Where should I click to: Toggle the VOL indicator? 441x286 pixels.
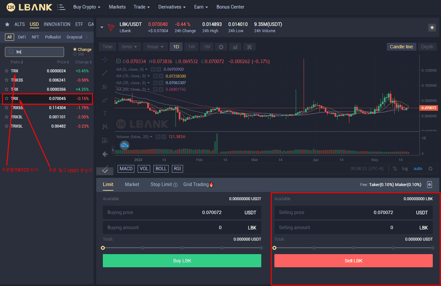click(x=144, y=169)
